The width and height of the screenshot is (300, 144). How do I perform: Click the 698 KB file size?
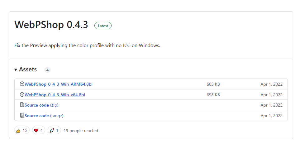point(213,95)
